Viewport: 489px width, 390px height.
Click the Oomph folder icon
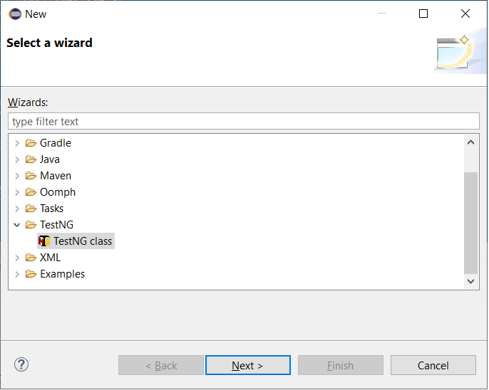click(x=31, y=192)
